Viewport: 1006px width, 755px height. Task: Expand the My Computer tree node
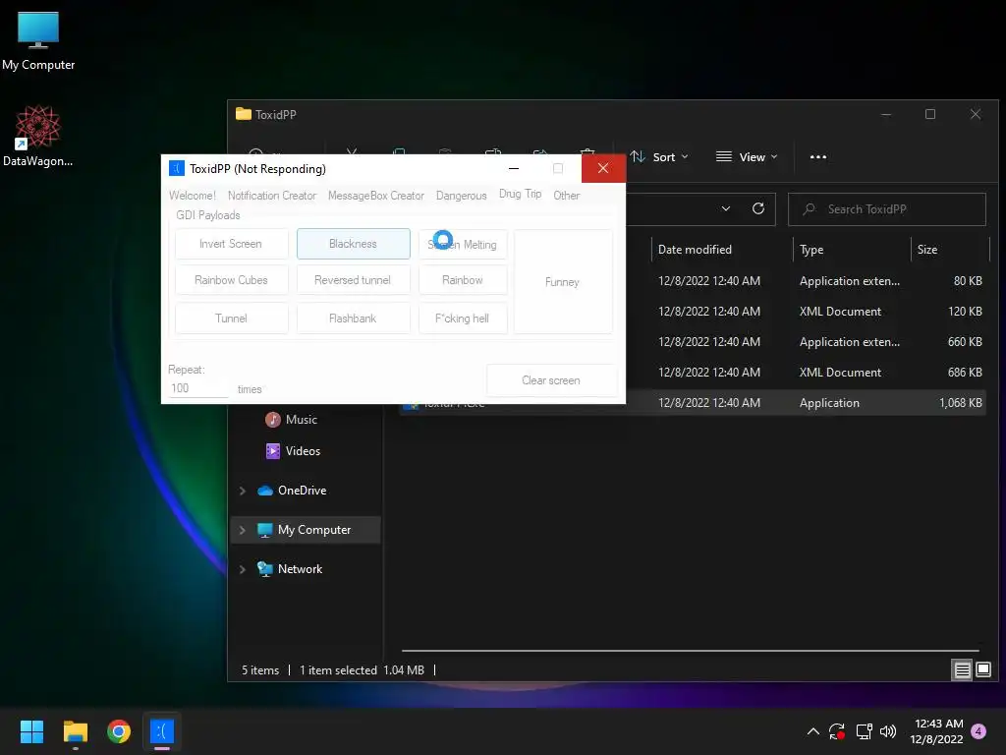[243, 530]
